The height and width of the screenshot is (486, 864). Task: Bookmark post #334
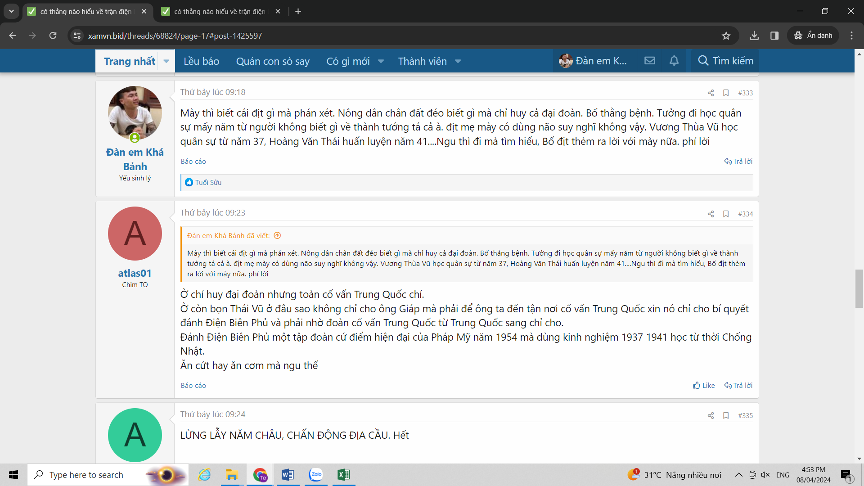(x=726, y=214)
